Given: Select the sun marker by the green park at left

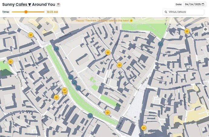Looking at the screenshot, I should click(10, 62).
